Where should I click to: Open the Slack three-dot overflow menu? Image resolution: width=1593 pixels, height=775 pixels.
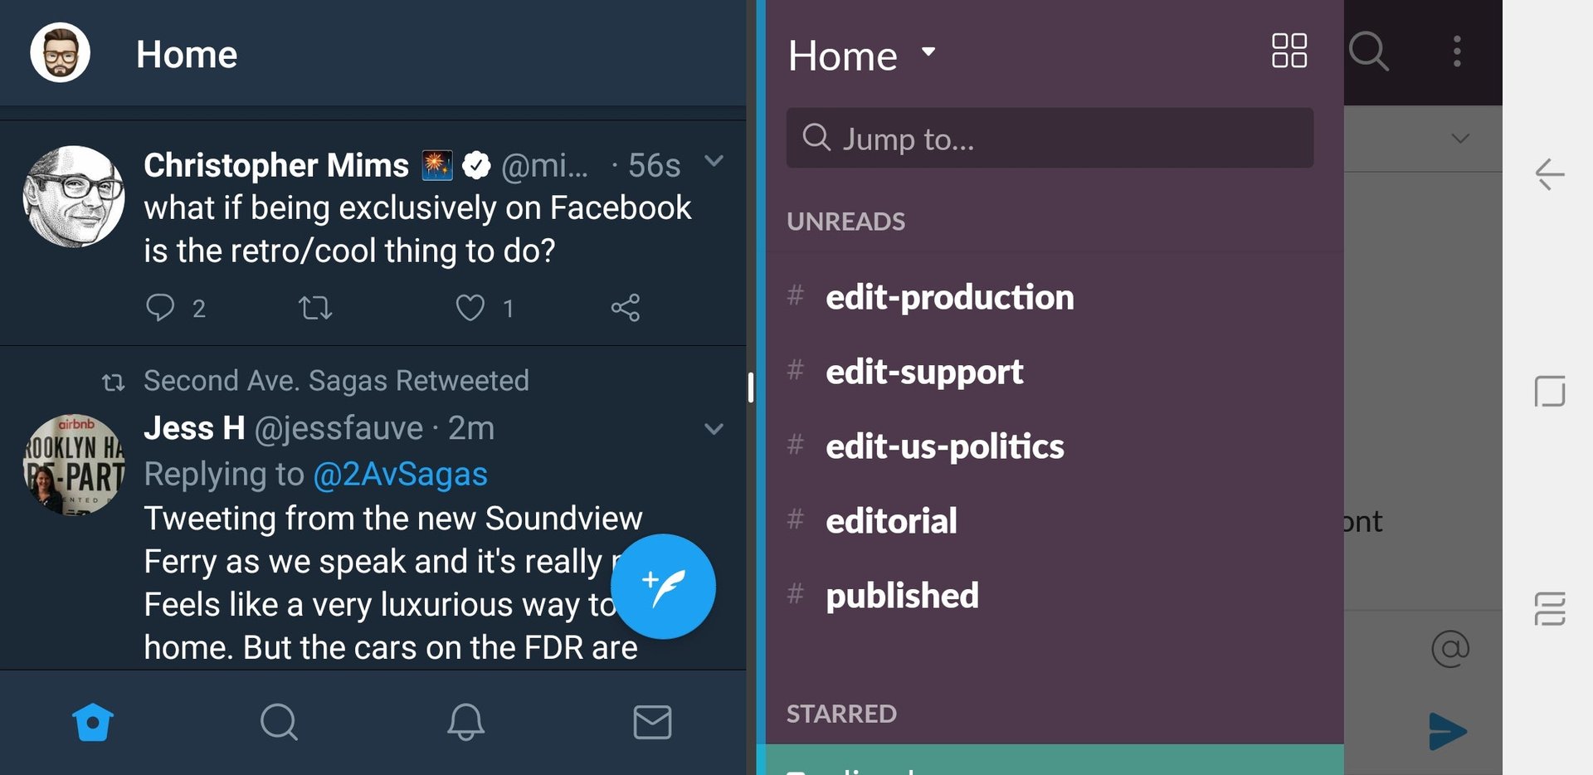tap(1457, 51)
